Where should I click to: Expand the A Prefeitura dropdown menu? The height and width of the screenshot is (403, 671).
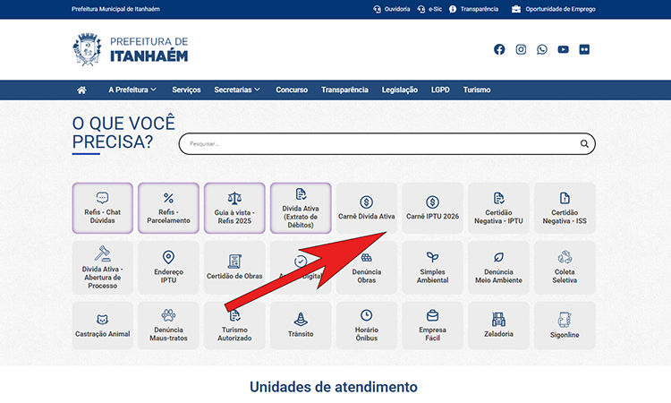pos(132,90)
